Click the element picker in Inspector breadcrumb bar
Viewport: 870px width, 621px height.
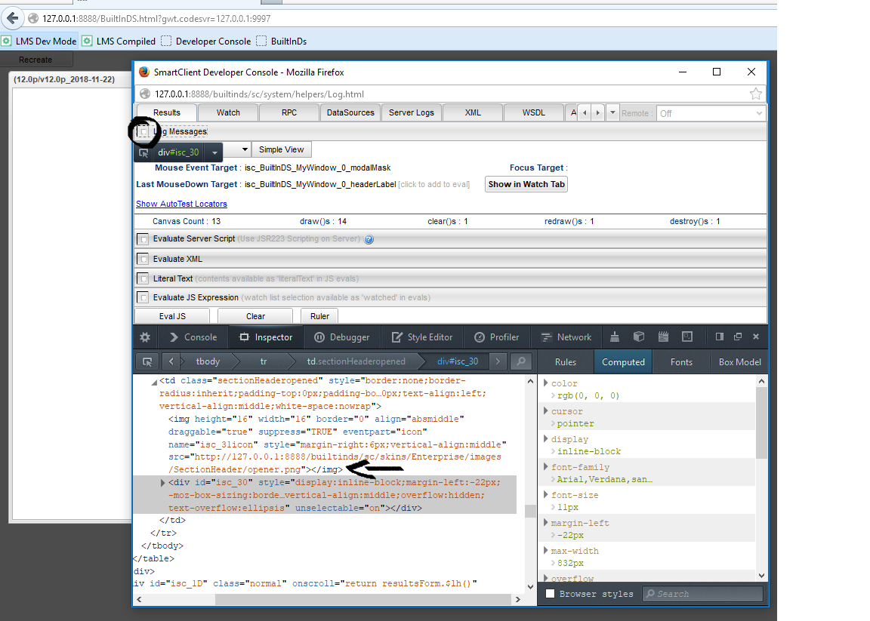147,361
